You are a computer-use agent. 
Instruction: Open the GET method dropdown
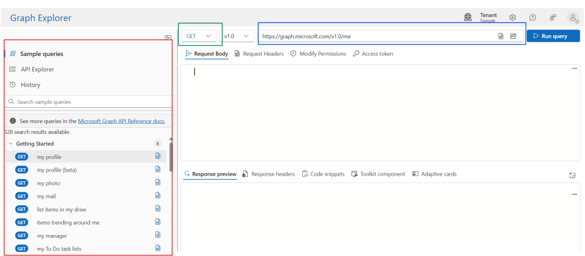click(x=199, y=36)
